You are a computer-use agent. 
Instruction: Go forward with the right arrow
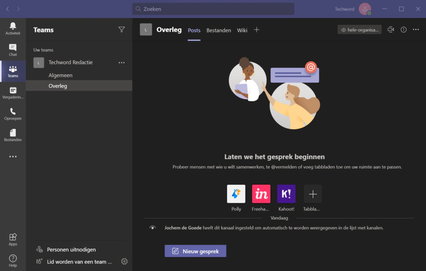click(x=18, y=9)
